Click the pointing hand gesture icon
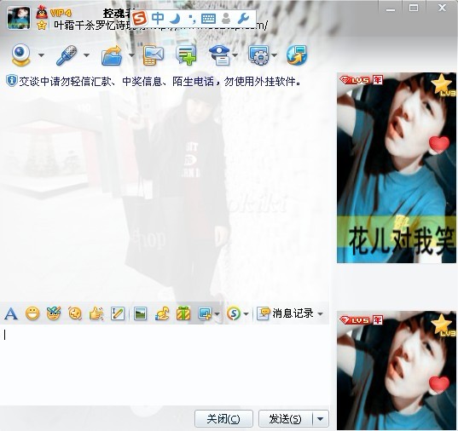This screenshot has width=458, height=431. (96, 314)
